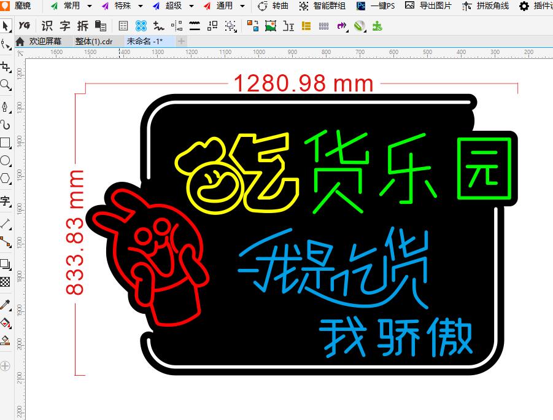Expand the 通用 dropdown arrow

[x=242, y=6]
